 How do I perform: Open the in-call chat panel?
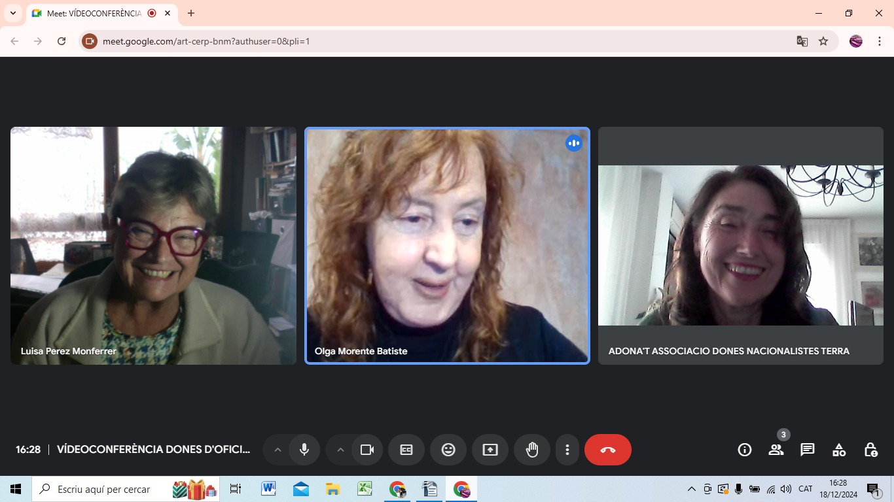coord(808,450)
